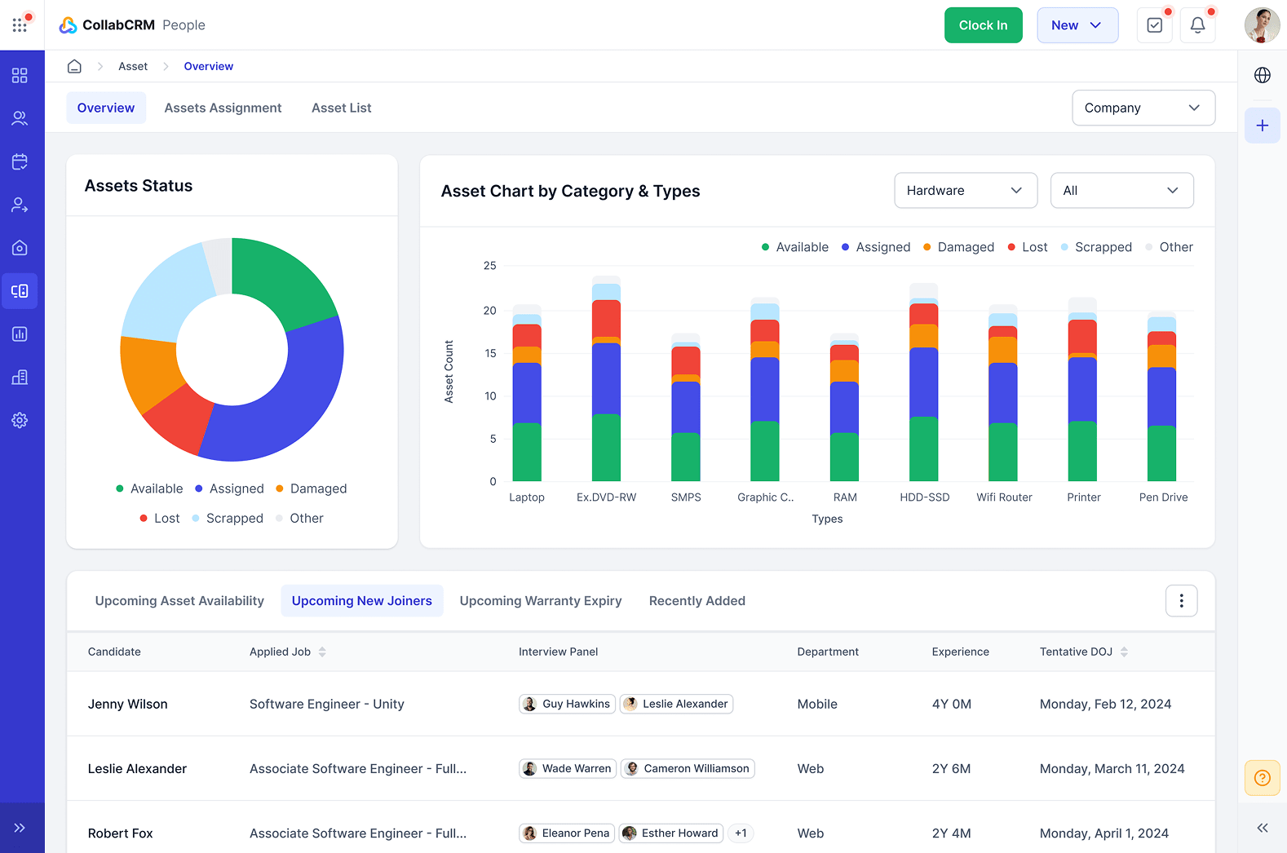Image resolution: width=1287 pixels, height=853 pixels.
Task: Open the All types dropdown
Action: (x=1121, y=190)
